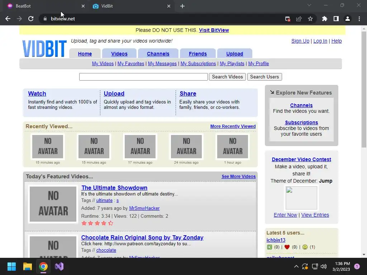Image resolution: width=367 pixels, height=275 pixels.
Task: Open The Ultimate Showdown video title
Action: tap(114, 188)
